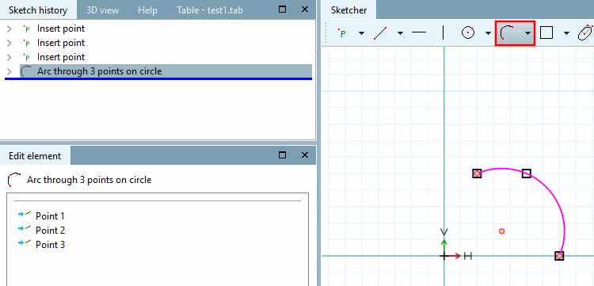Click the arc's top middle point handle

coord(527,174)
